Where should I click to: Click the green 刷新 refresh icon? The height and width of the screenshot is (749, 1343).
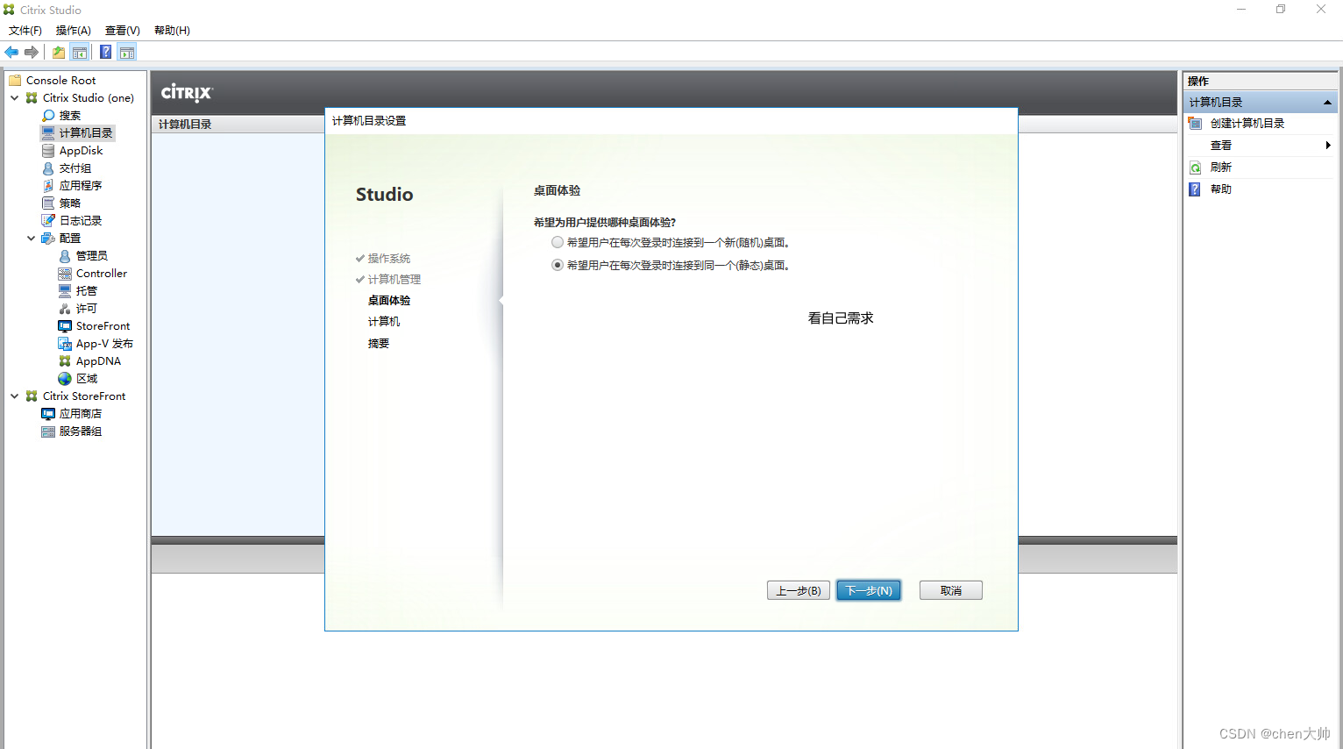[x=1195, y=167]
